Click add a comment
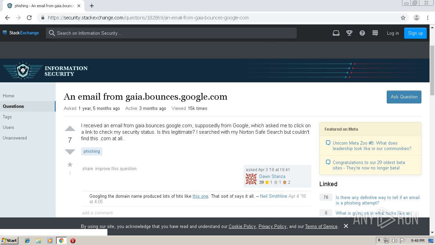The width and height of the screenshot is (435, 245). pos(98,213)
